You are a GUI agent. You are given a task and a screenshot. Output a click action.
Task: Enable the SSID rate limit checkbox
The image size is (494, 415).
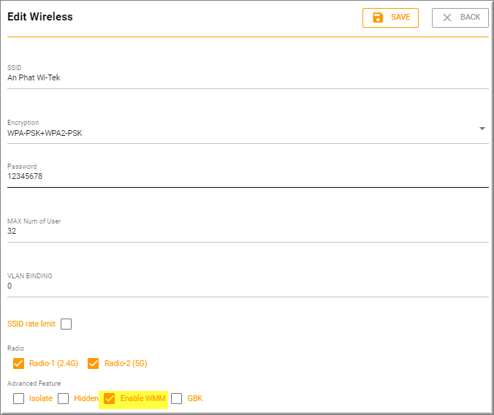[66, 324]
